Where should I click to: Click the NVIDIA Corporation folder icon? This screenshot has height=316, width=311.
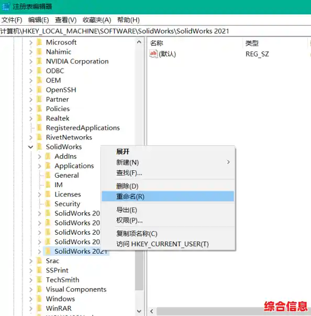click(39, 61)
